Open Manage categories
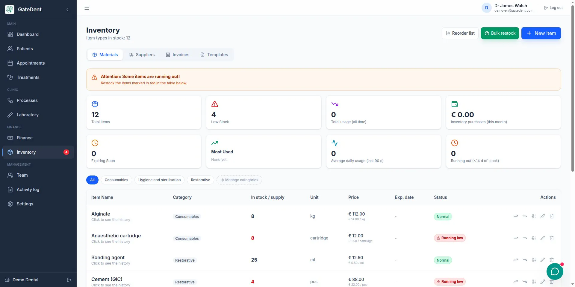This screenshot has height=287, width=575. [x=239, y=180]
